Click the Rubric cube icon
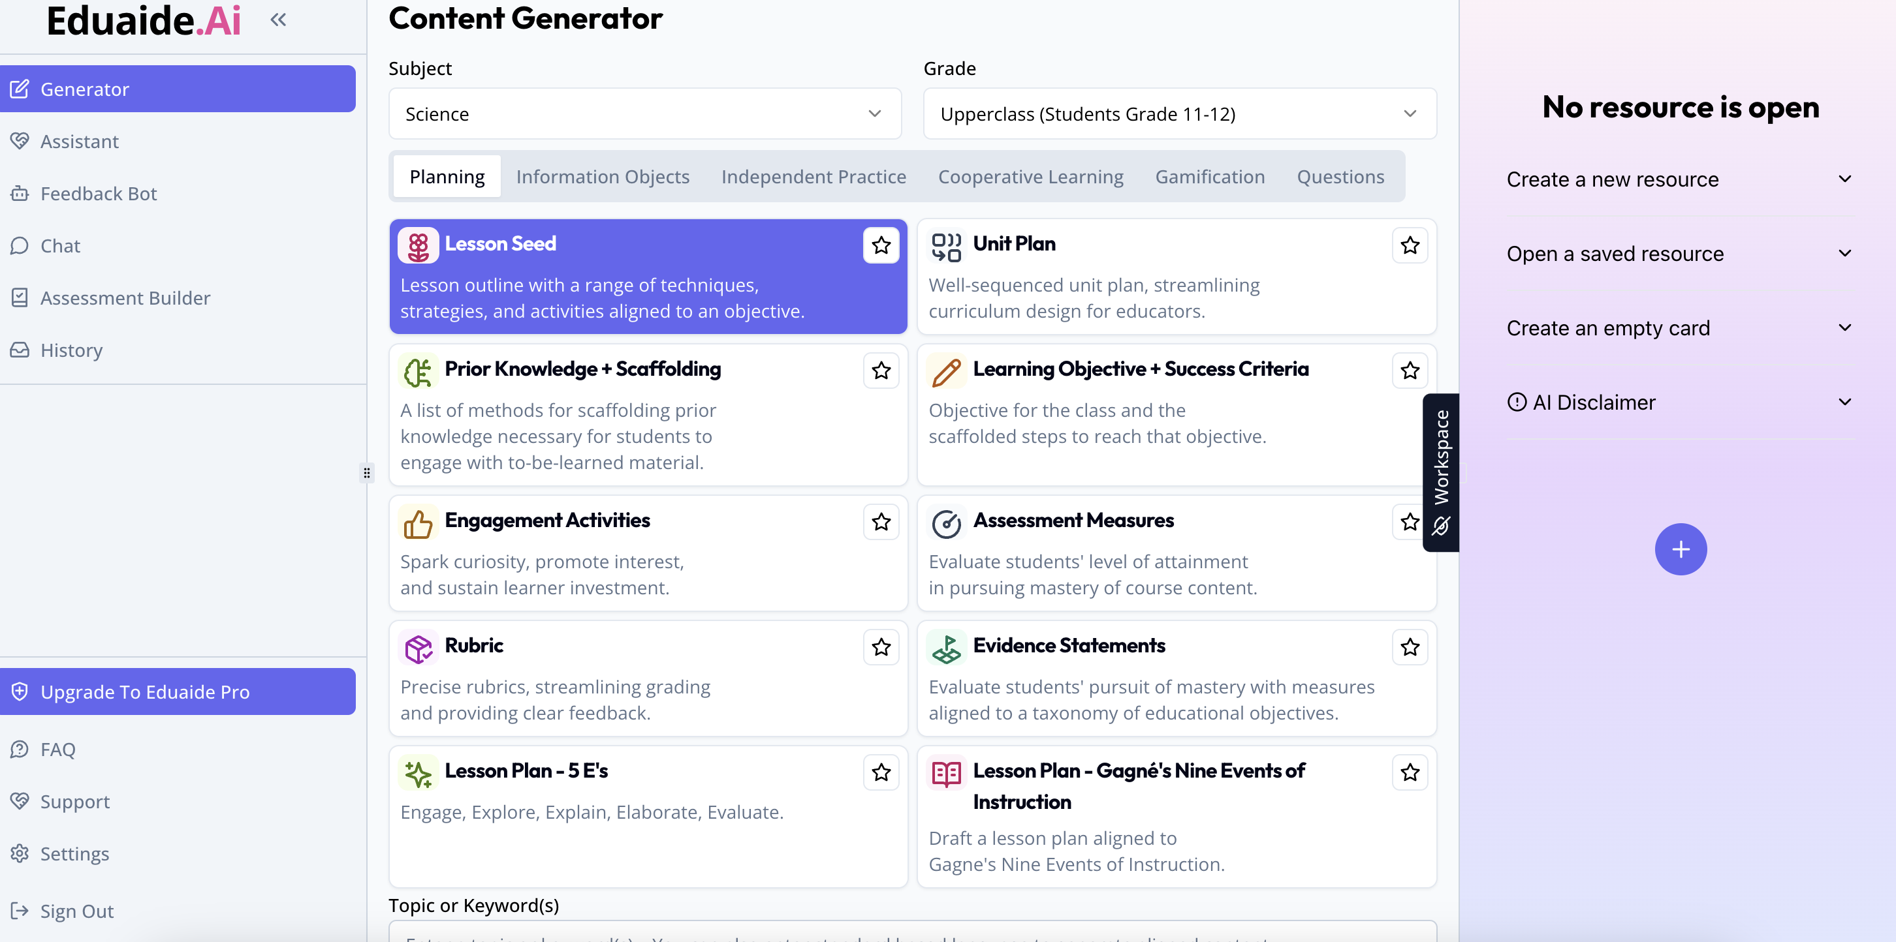This screenshot has height=942, width=1896. point(418,648)
